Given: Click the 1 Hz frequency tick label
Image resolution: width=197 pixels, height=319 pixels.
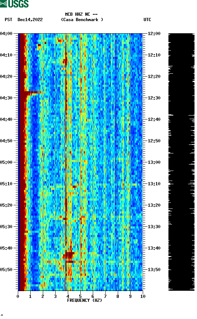Looking at the screenshot, I should coord(30,296).
